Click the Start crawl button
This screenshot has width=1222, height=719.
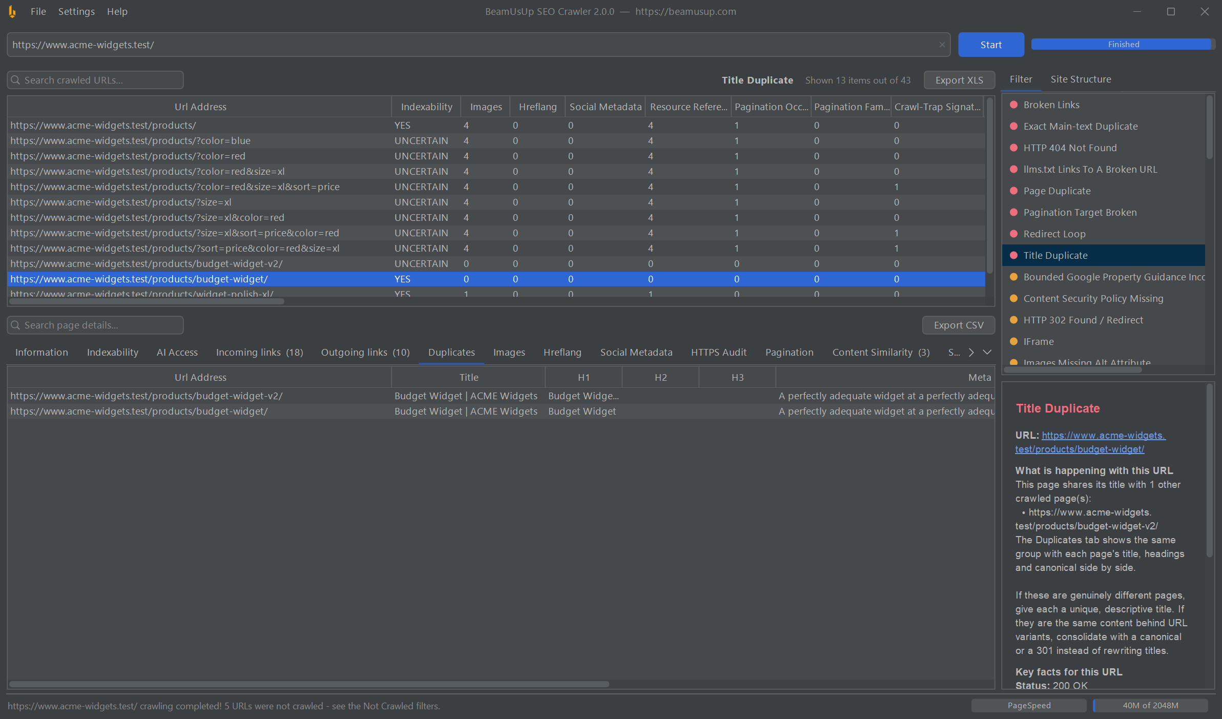(x=991, y=45)
